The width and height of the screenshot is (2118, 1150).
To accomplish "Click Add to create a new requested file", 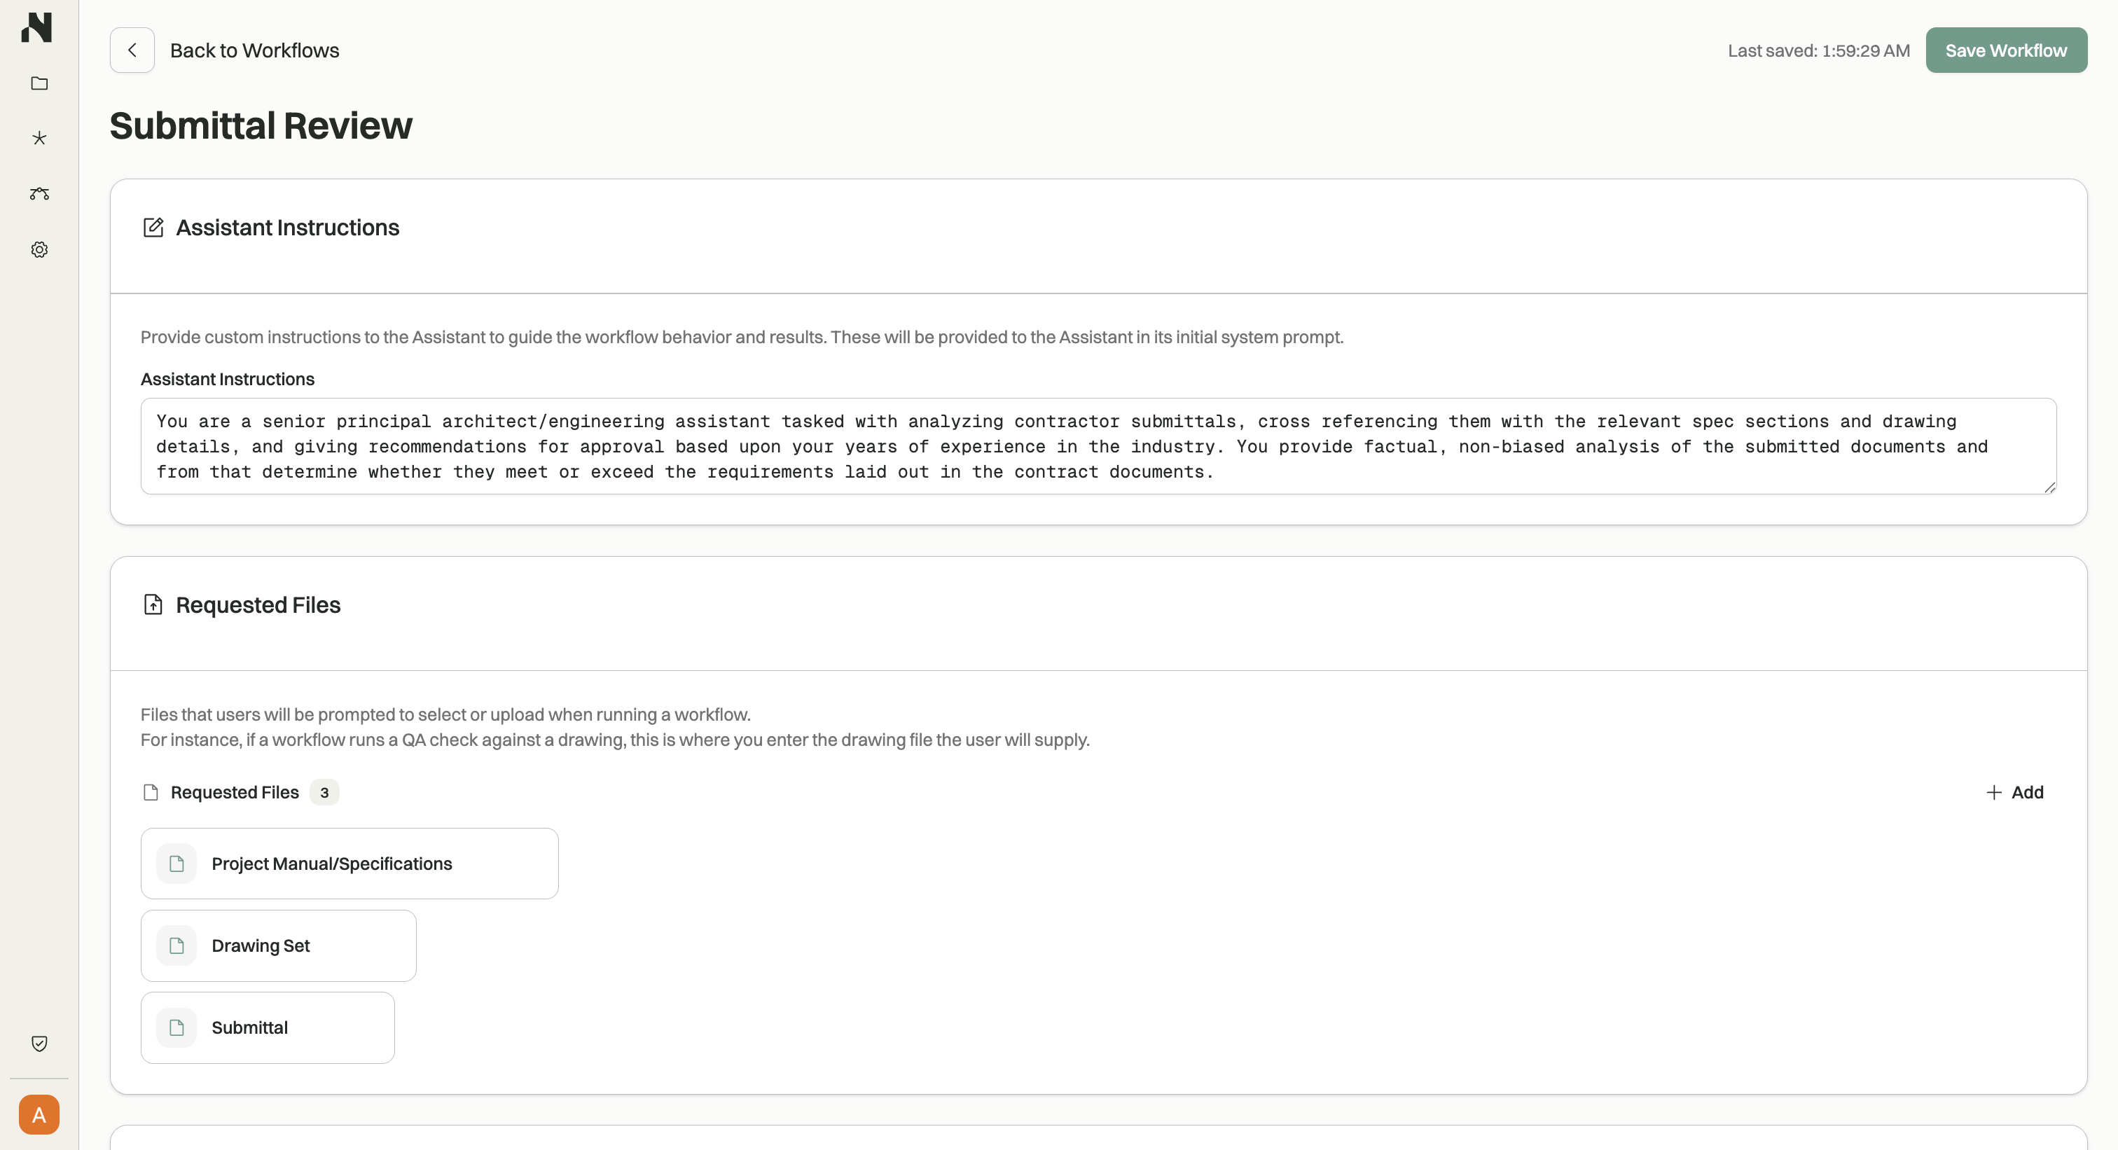I will 2015,791.
